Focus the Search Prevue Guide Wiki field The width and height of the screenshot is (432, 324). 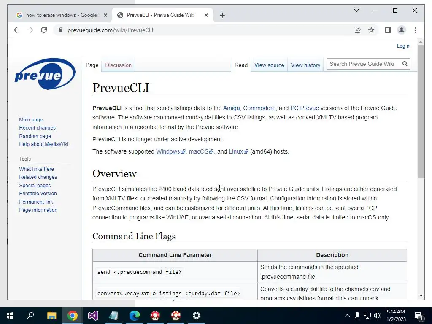click(x=364, y=64)
